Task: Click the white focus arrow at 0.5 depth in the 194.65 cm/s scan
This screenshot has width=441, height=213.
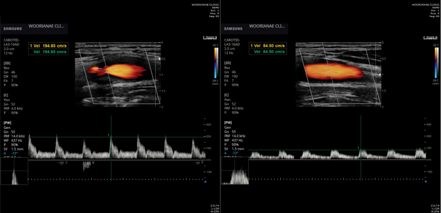Action: tap(160, 58)
